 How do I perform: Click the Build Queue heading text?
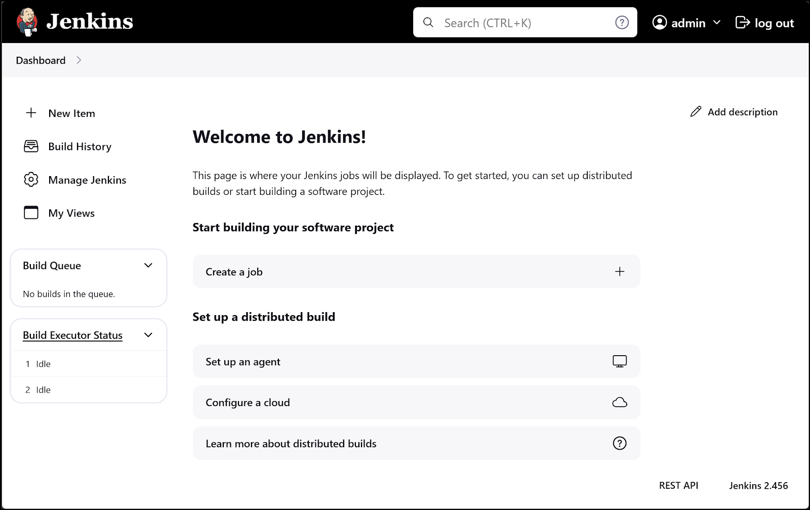click(x=52, y=266)
